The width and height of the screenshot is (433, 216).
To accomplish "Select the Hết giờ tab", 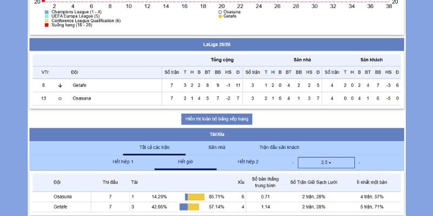I will [x=186, y=162].
